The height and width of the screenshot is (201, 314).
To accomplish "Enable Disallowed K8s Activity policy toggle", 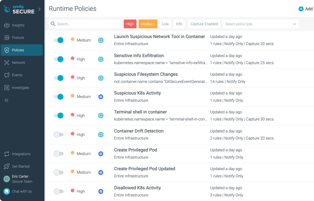I will (x=59, y=191).
